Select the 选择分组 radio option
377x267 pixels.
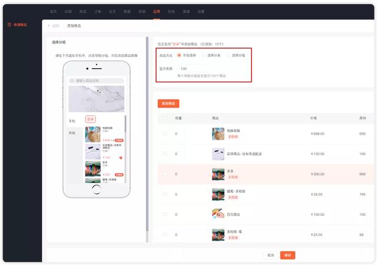pos(228,55)
